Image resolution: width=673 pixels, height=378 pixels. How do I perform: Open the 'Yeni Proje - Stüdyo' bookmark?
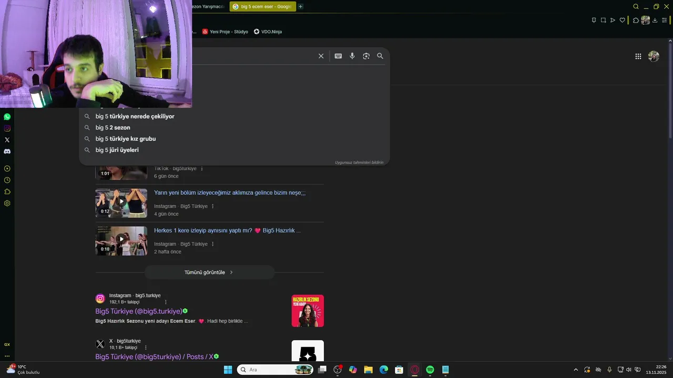(225, 31)
